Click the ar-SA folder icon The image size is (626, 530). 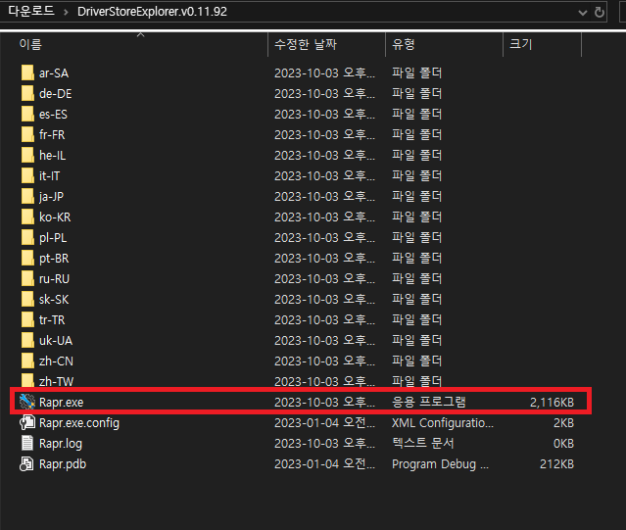[27, 72]
